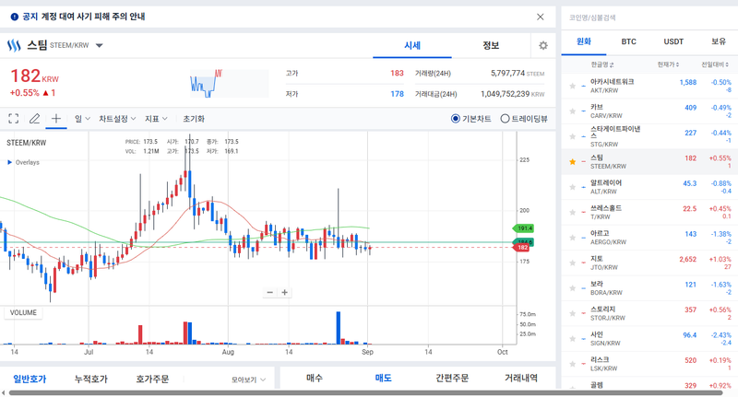
Task: Open the 일 interval dropdown
Action: point(82,119)
